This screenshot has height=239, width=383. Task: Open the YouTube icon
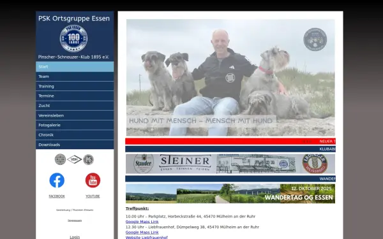[x=93, y=180]
